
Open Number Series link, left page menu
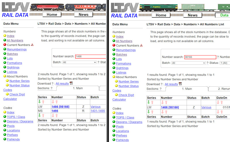(20, 81)
